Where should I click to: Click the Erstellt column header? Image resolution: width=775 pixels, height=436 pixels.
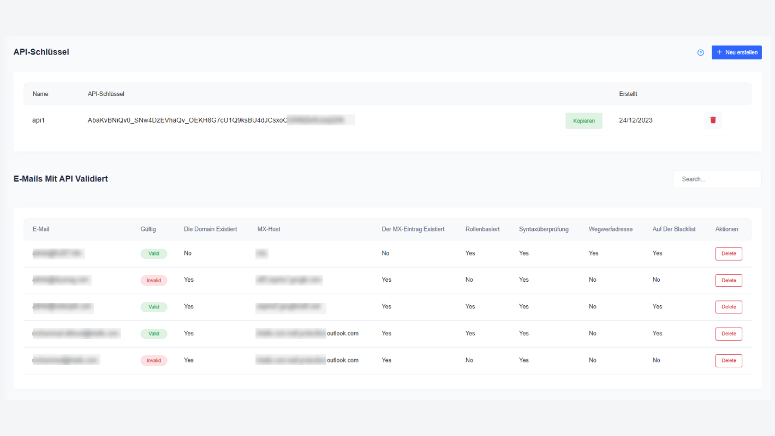(x=628, y=94)
